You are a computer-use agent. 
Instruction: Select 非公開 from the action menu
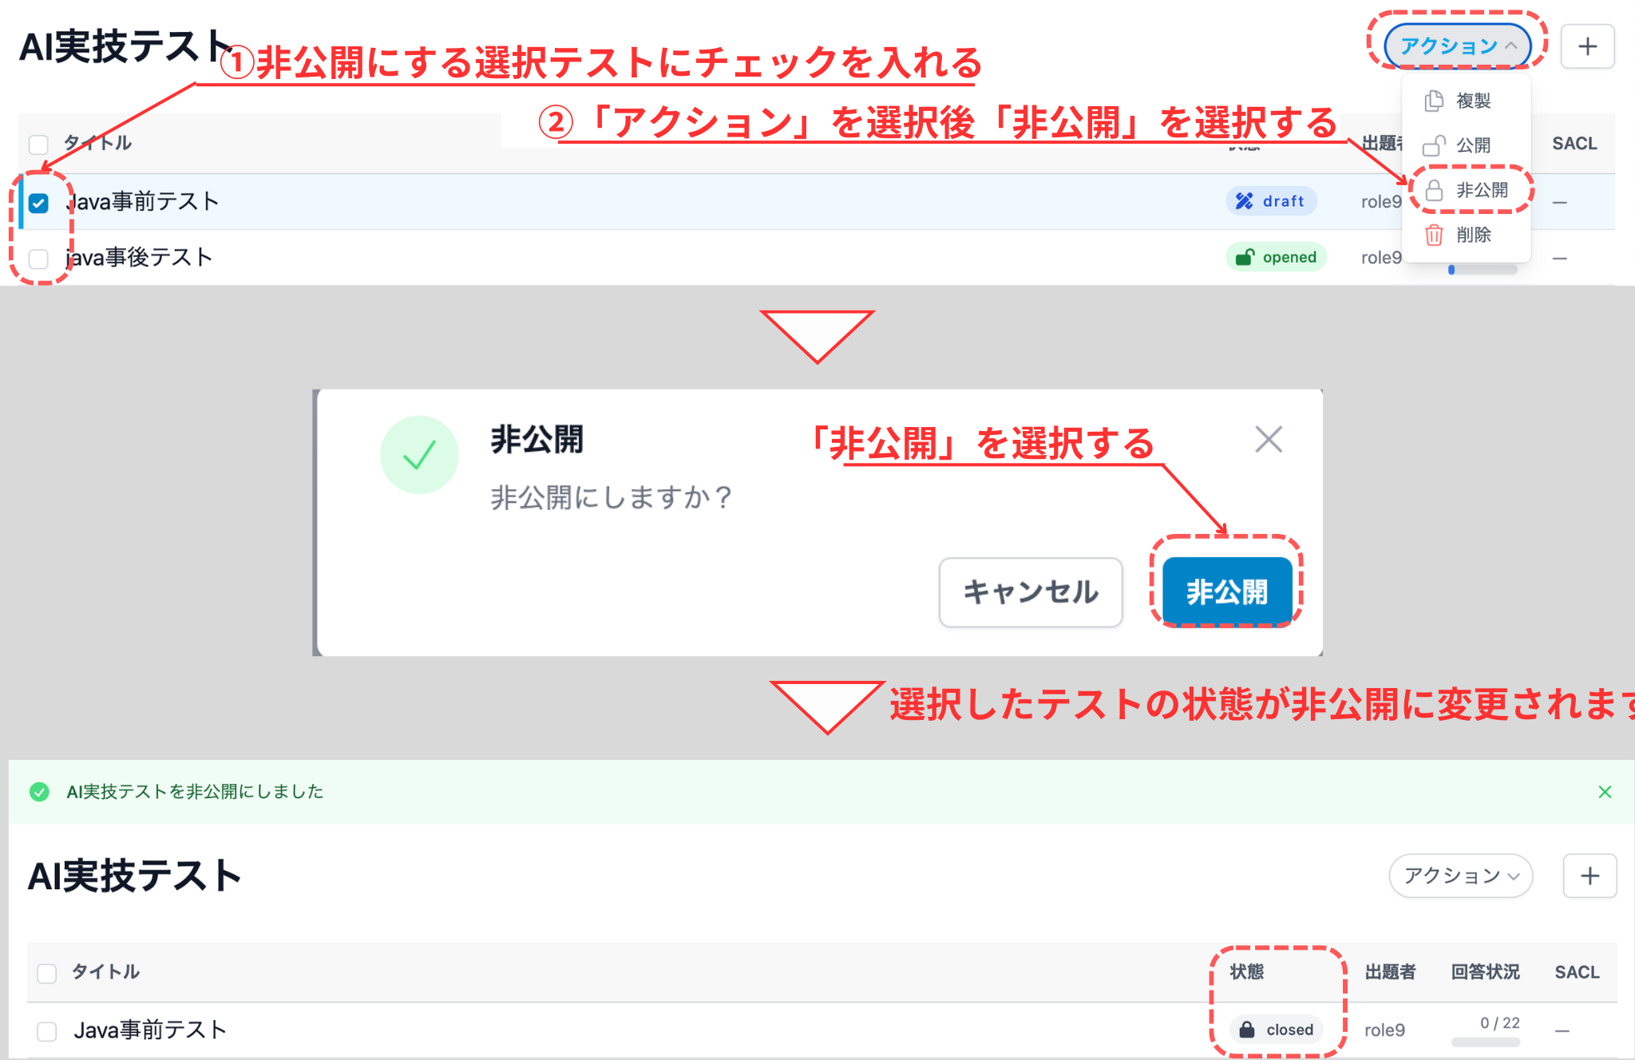pyautogui.click(x=1483, y=190)
